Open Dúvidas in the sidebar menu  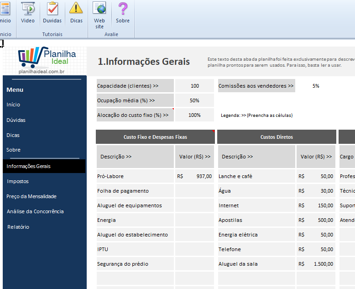pyautogui.click(x=16, y=120)
